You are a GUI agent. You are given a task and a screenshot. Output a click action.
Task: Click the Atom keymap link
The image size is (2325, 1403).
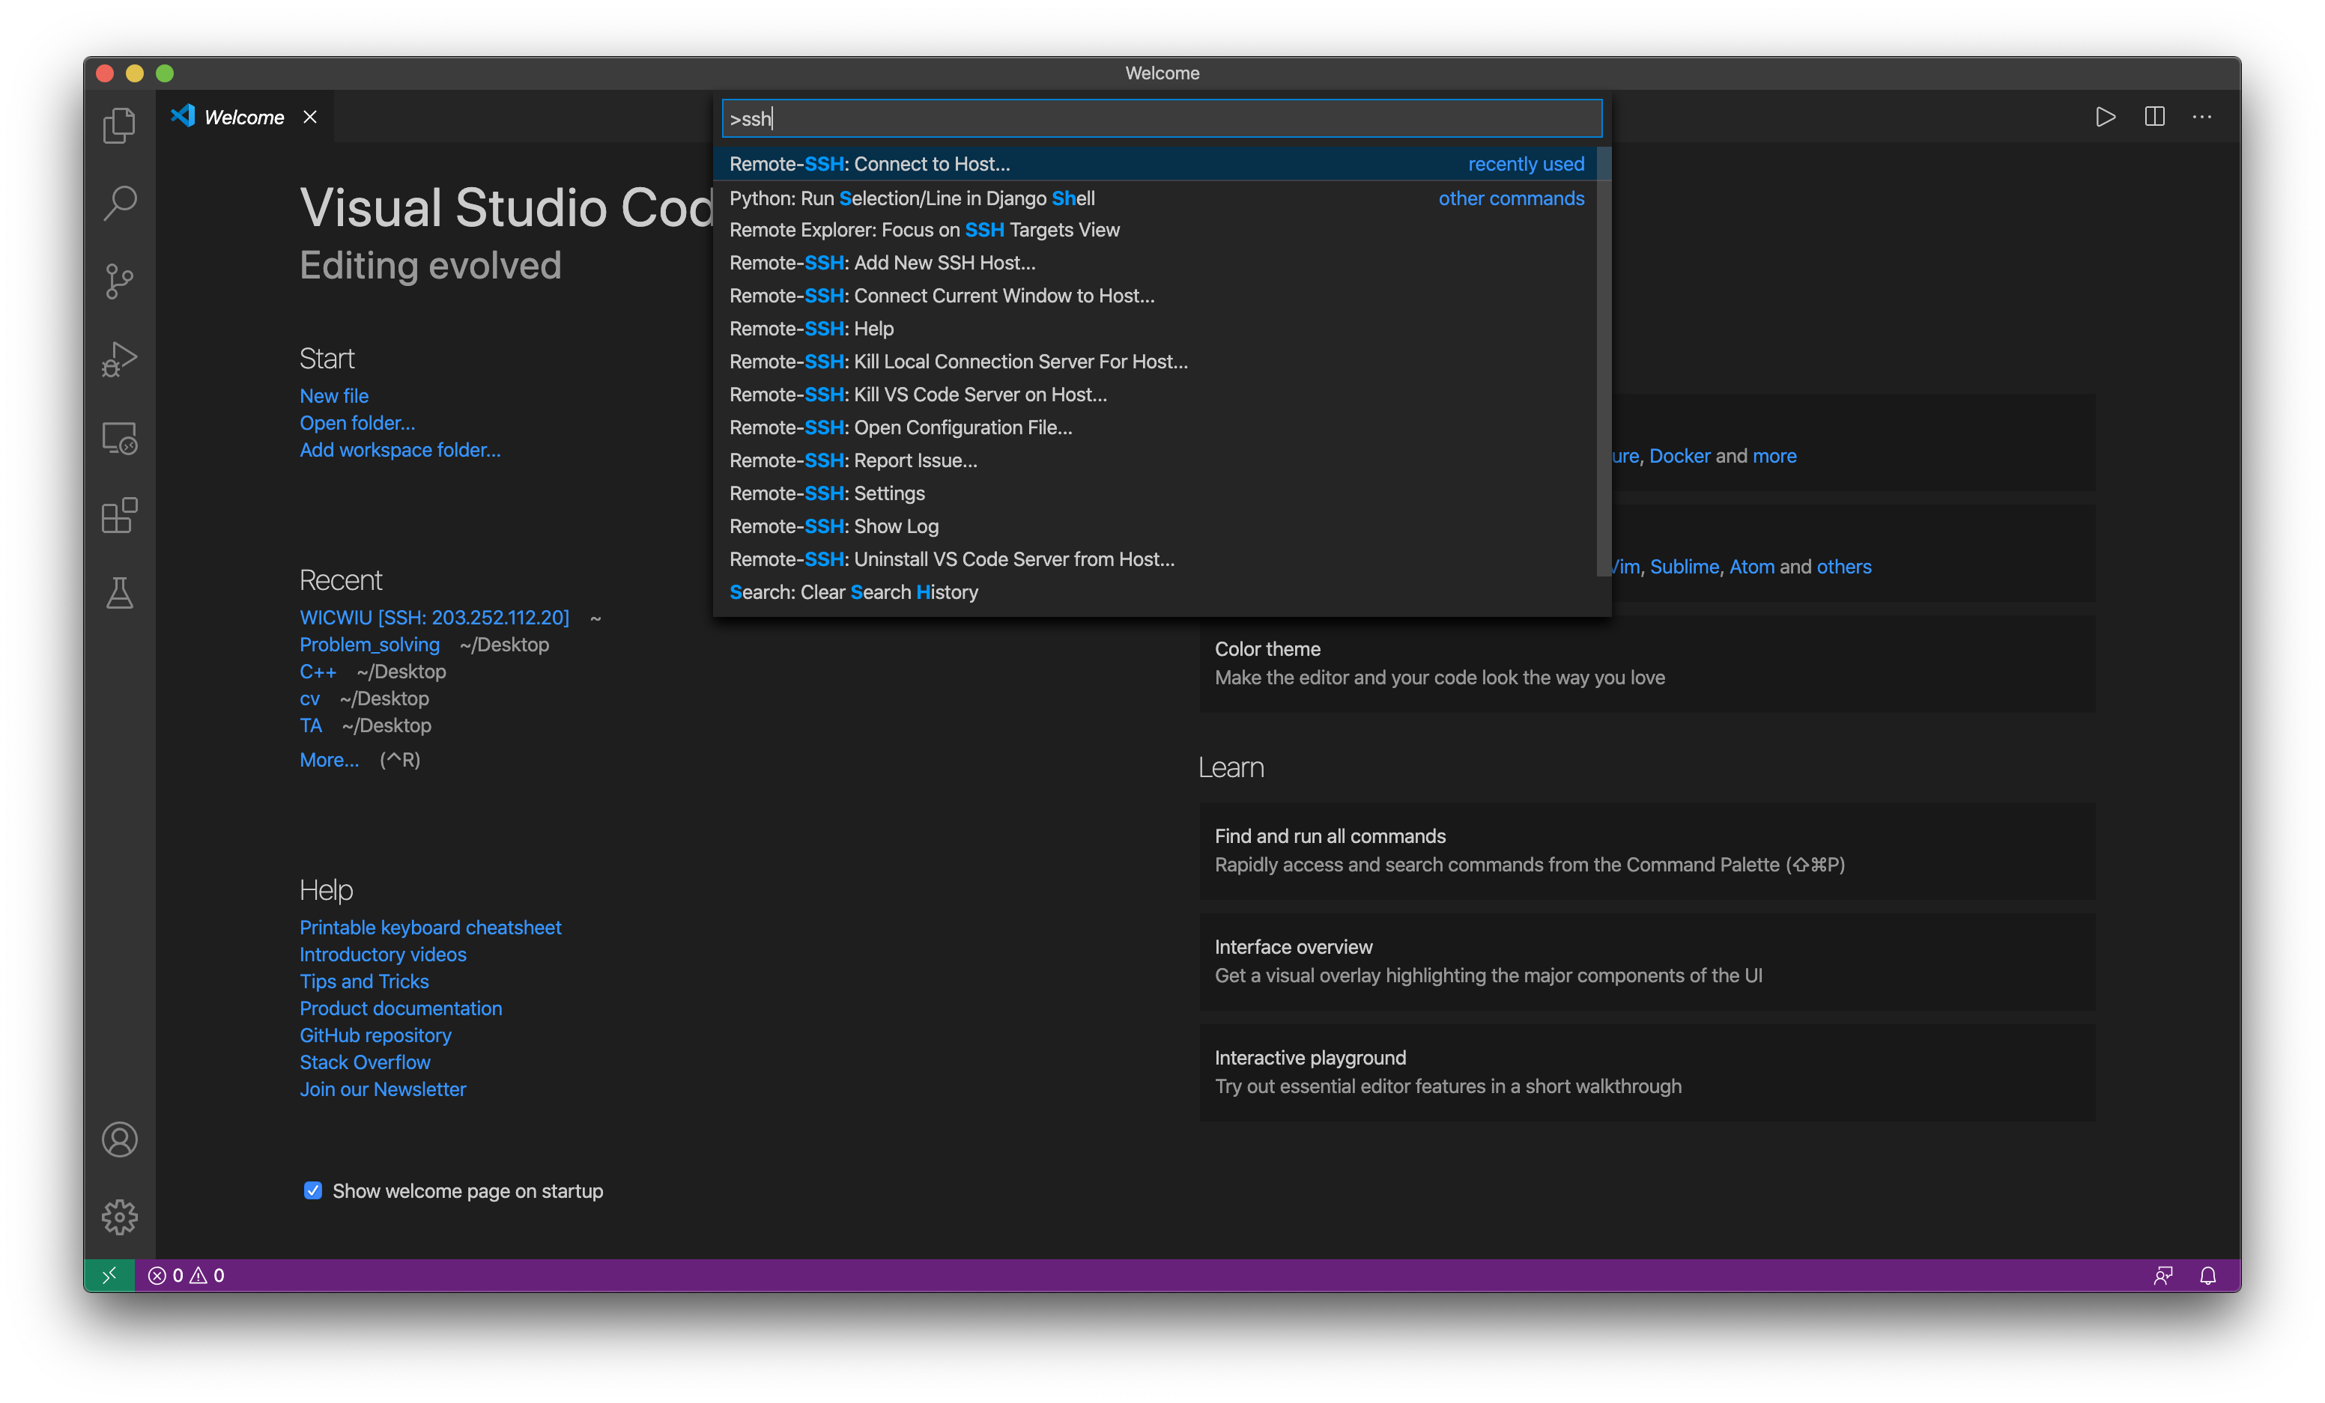coord(1752,567)
